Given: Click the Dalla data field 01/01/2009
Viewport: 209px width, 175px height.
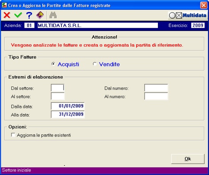Looking at the screenshot, I should pos(68,106).
